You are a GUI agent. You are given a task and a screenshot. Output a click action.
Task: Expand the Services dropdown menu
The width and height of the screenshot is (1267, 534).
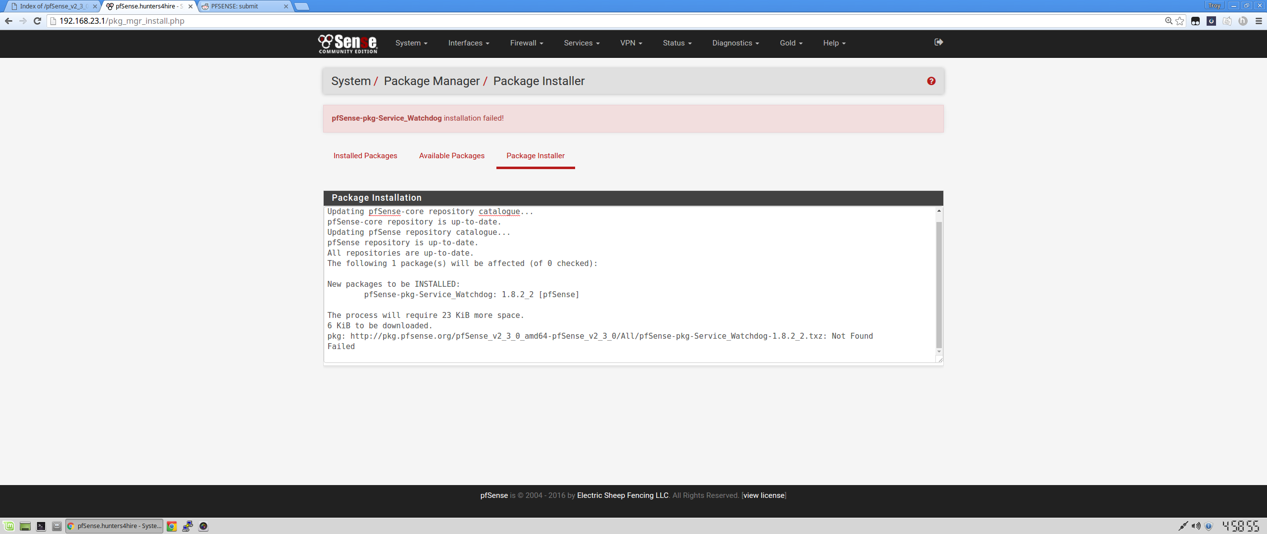click(x=581, y=43)
